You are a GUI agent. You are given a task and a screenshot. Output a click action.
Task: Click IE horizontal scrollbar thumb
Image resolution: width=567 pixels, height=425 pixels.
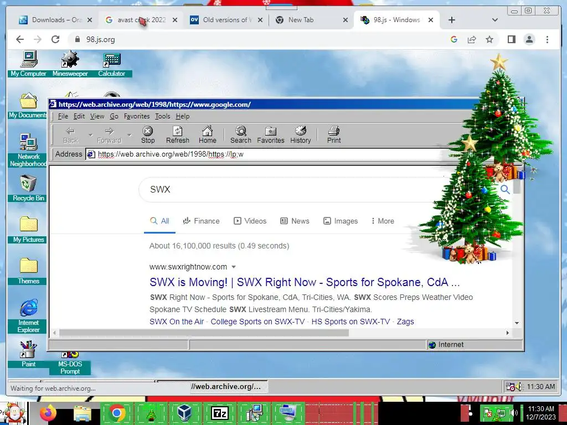click(x=204, y=333)
